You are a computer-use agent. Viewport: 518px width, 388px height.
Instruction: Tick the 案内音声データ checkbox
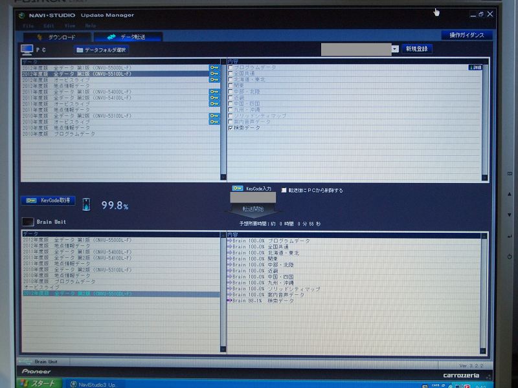pos(231,122)
